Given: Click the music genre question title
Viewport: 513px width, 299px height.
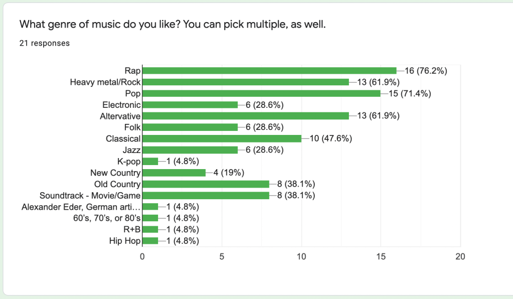Looking at the screenshot, I should click(172, 24).
